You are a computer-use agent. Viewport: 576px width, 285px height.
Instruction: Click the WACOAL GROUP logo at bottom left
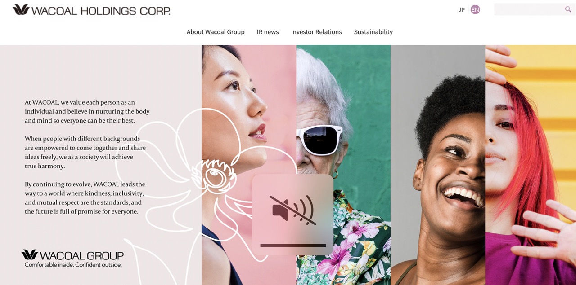(x=72, y=258)
